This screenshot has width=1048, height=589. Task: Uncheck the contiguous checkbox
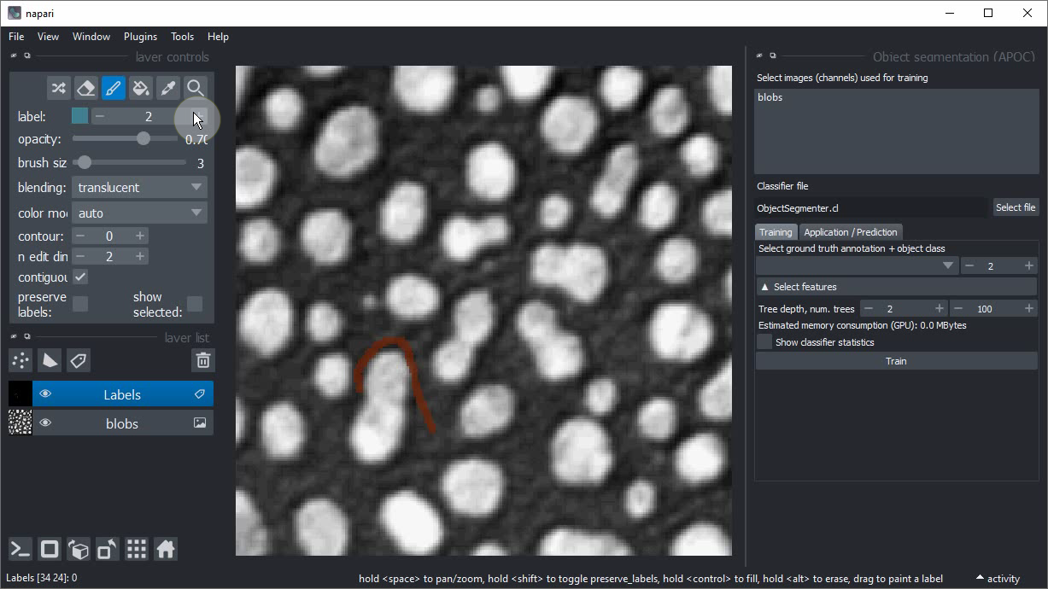80,277
